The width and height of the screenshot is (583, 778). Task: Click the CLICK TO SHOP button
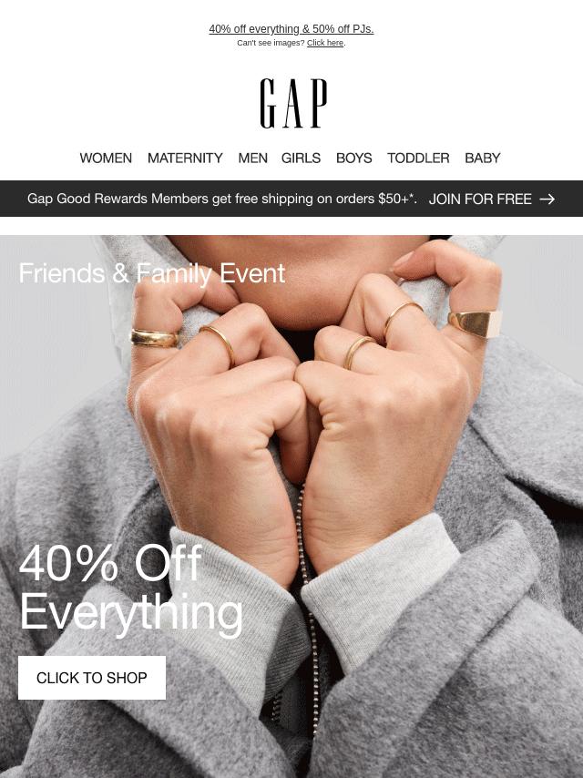pos(92,678)
